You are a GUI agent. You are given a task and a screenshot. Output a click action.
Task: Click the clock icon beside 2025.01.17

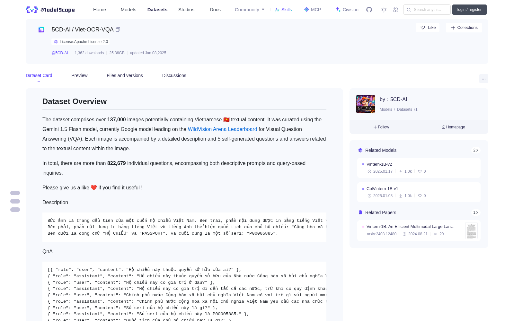(x=369, y=171)
